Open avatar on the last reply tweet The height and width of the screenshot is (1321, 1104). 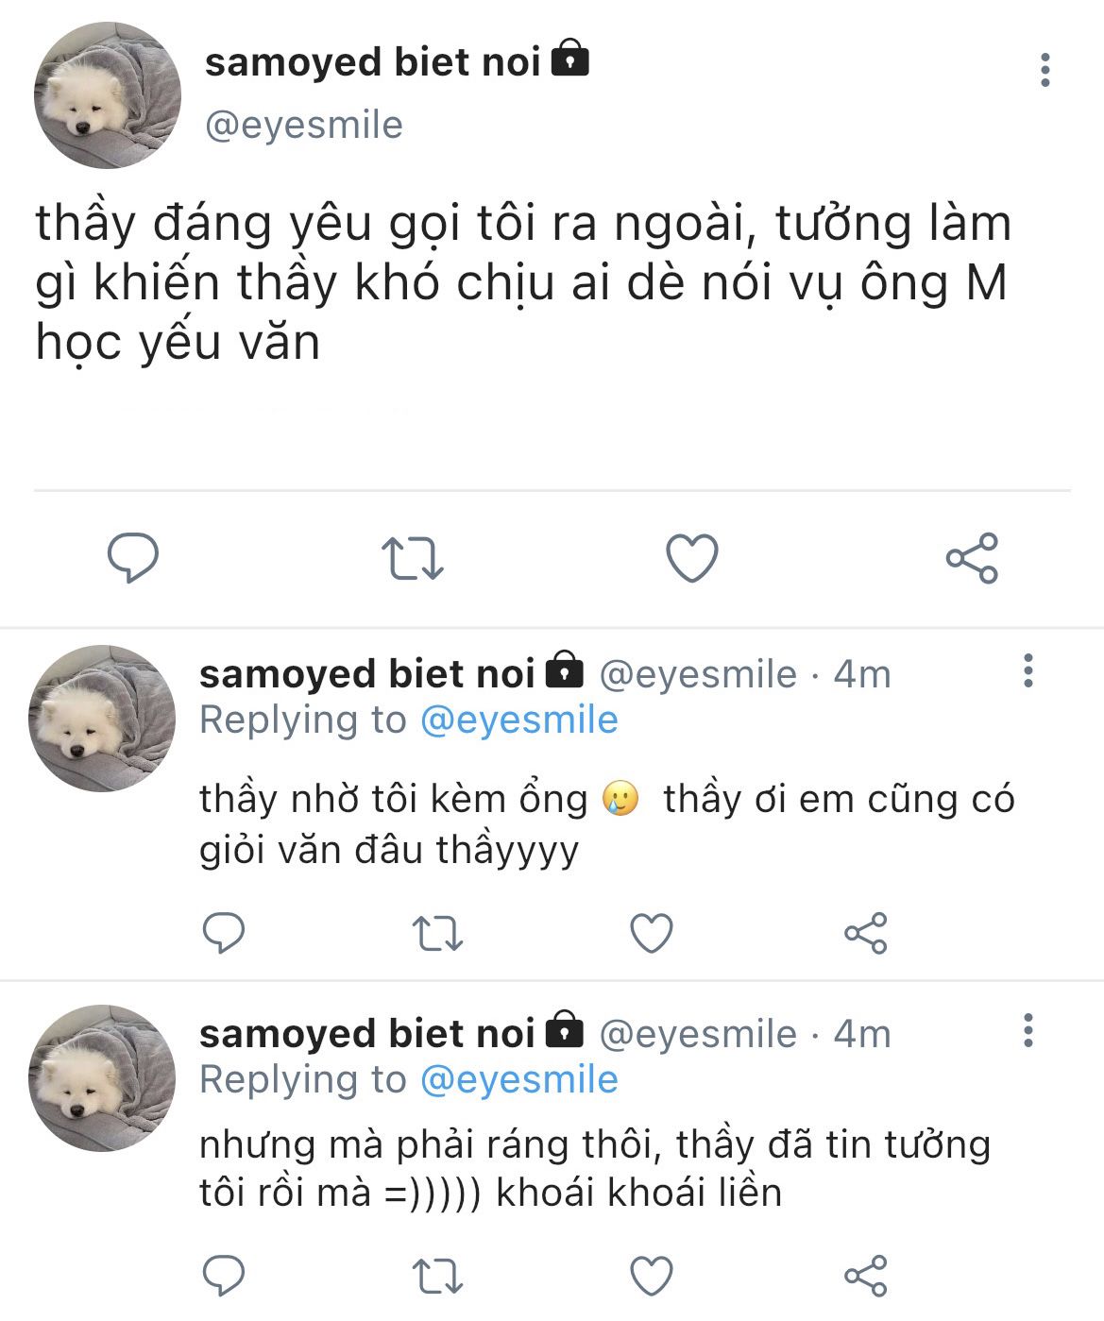point(102,1077)
